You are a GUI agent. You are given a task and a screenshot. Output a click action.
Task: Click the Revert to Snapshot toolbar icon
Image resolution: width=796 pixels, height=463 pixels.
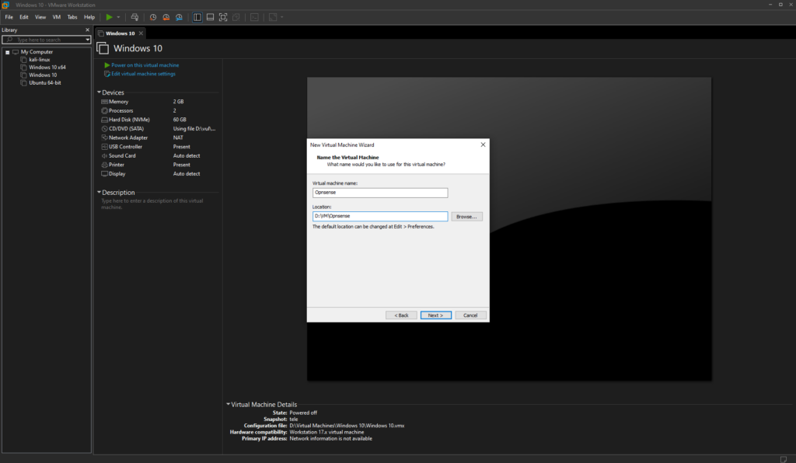[x=166, y=17]
